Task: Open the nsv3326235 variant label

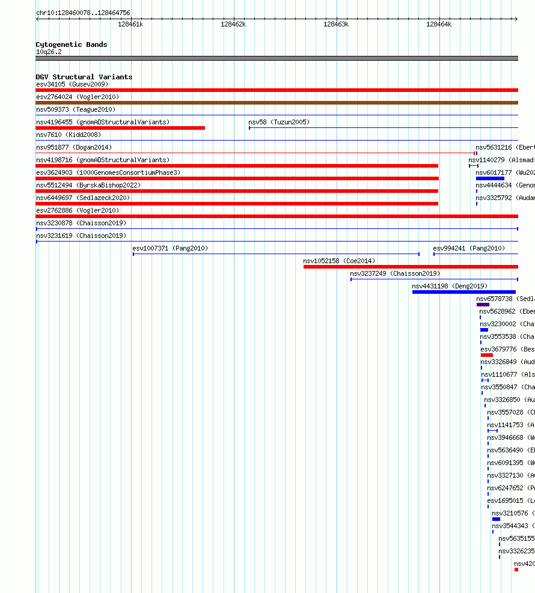Action: click(x=516, y=550)
